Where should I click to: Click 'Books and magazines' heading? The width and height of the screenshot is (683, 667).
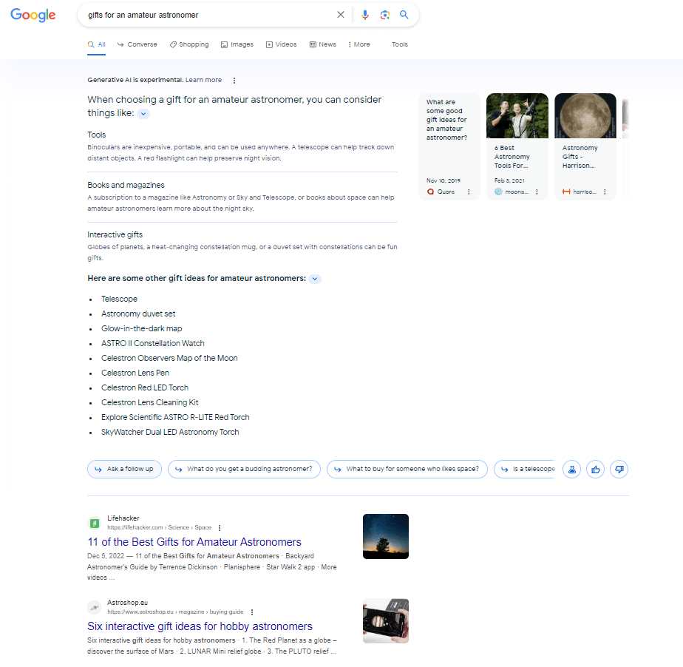pos(126,185)
